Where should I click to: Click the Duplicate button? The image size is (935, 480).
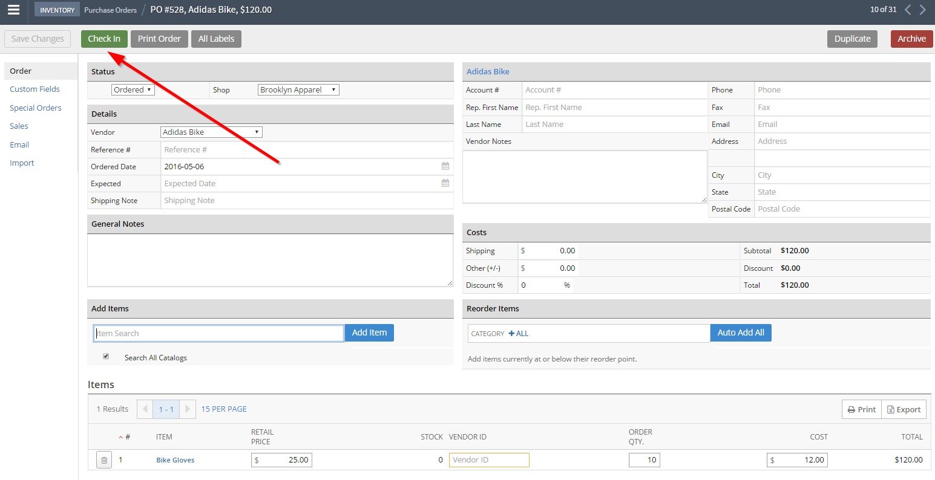pos(852,39)
